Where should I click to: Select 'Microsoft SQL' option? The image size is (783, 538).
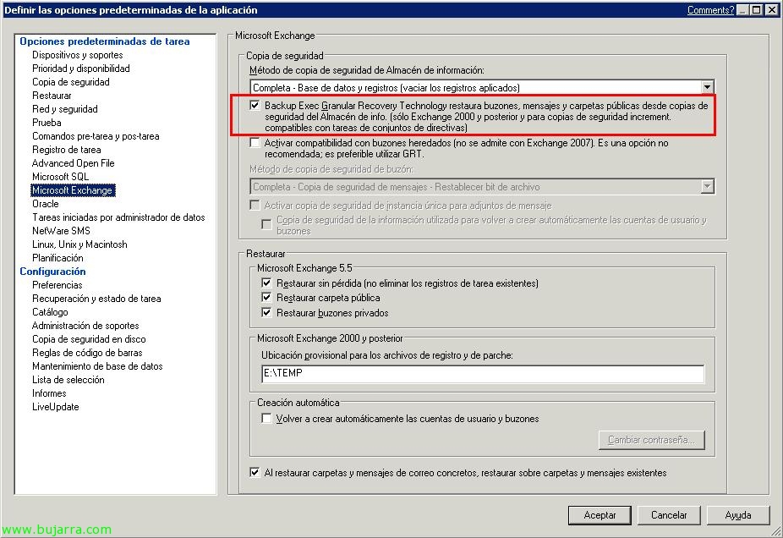tap(60, 176)
